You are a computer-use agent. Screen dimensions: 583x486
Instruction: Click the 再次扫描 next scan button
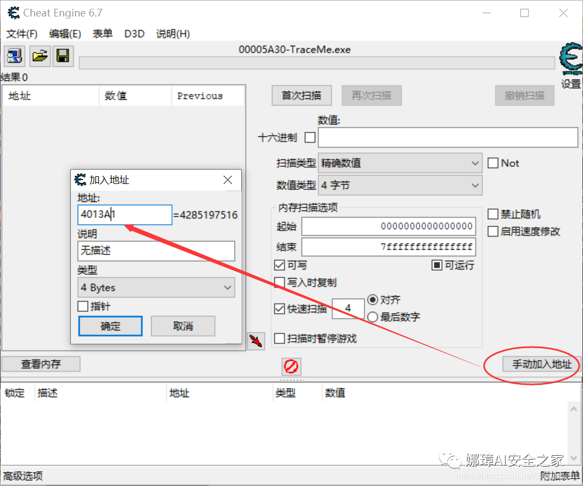pos(371,96)
